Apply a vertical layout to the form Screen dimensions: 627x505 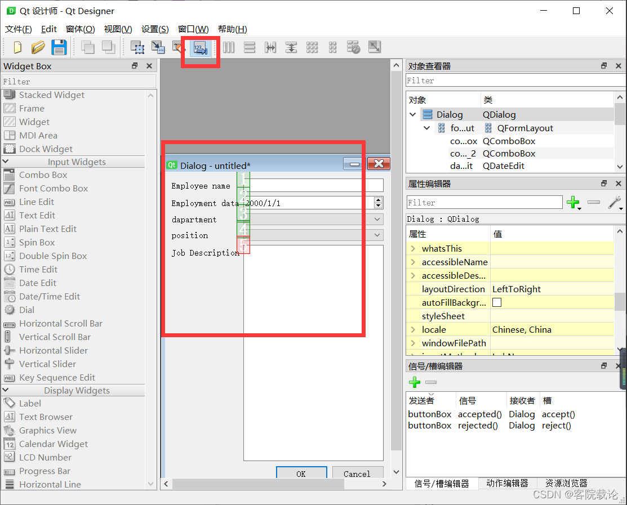pyautogui.click(x=249, y=47)
